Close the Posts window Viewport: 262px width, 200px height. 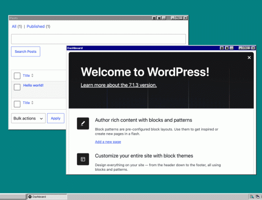coord(185,18)
